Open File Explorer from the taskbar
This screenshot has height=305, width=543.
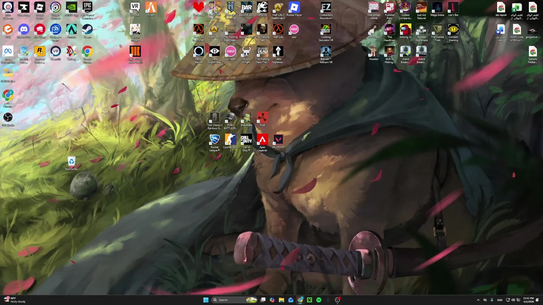pos(281,300)
